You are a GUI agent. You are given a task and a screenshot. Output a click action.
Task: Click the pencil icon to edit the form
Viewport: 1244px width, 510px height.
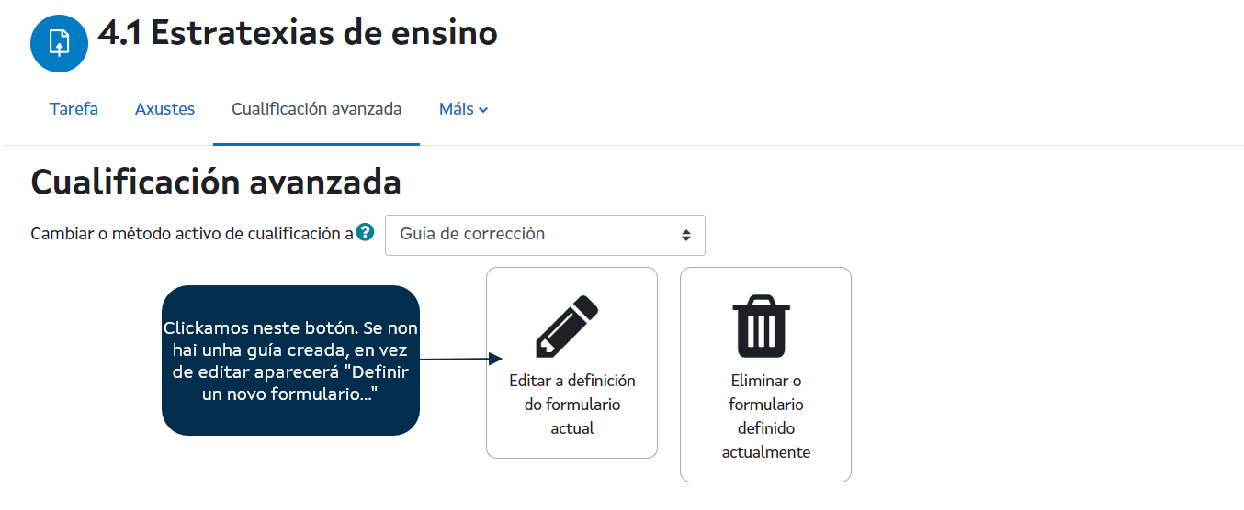click(566, 327)
